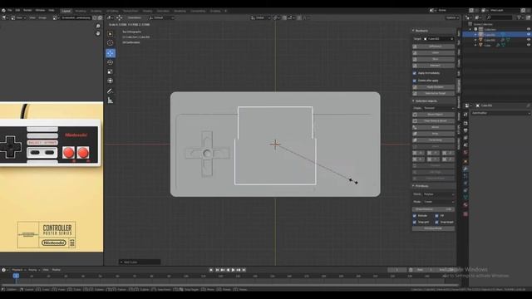The height and width of the screenshot is (299, 532).
Task: Select the Annotate pencil tool
Action: 110,91
